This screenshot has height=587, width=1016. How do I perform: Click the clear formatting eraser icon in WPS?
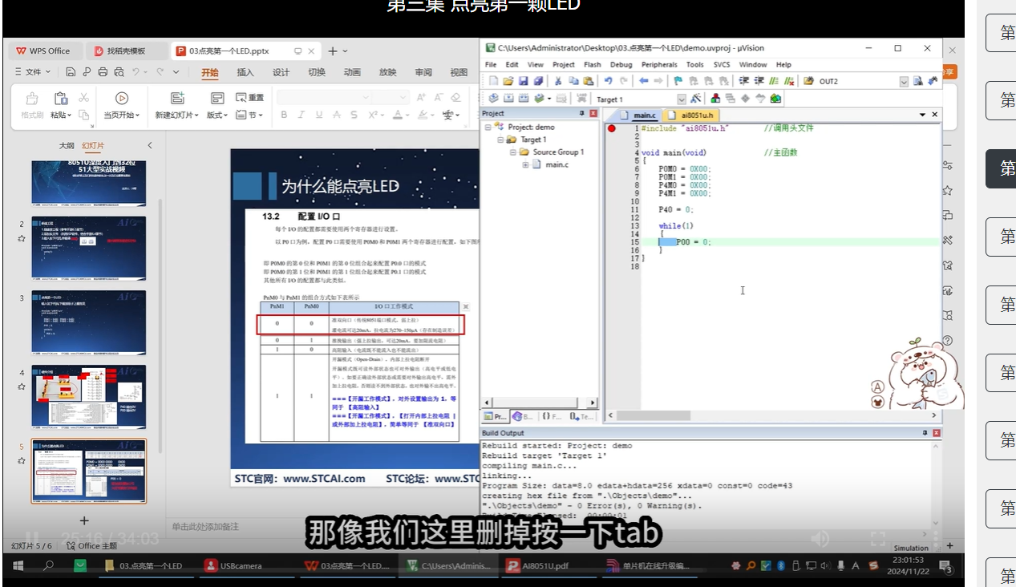455,98
